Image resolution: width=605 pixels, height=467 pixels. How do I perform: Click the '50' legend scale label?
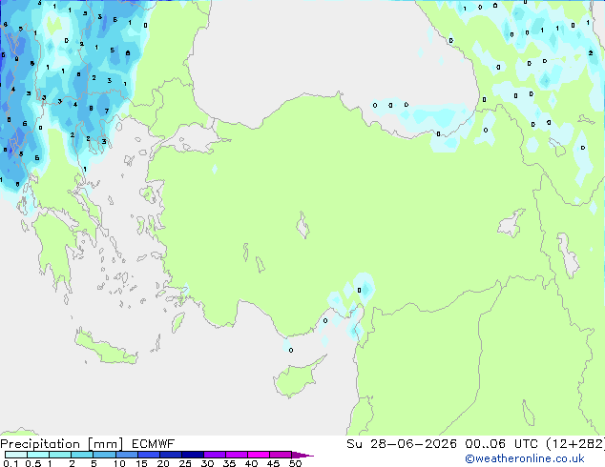tap(295, 463)
